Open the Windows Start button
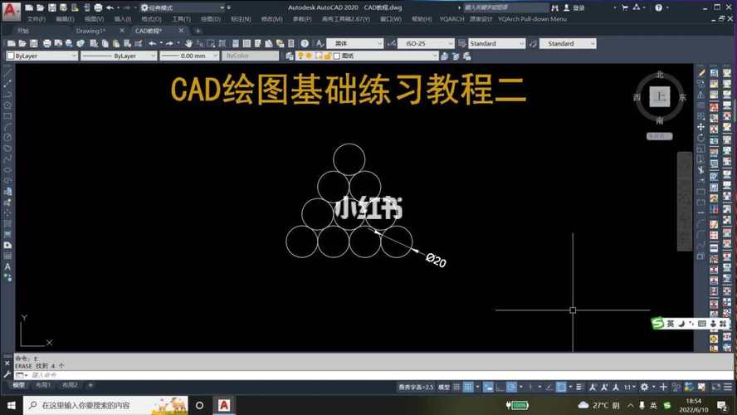 (x=12, y=405)
